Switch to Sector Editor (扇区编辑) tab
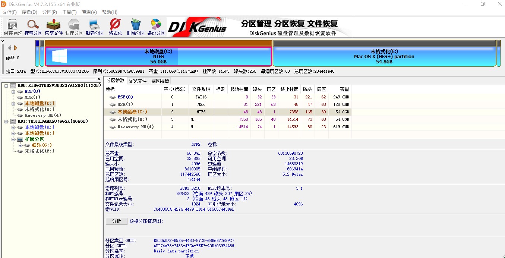The width and height of the screenshot is (505, 258). click(160, 81)
